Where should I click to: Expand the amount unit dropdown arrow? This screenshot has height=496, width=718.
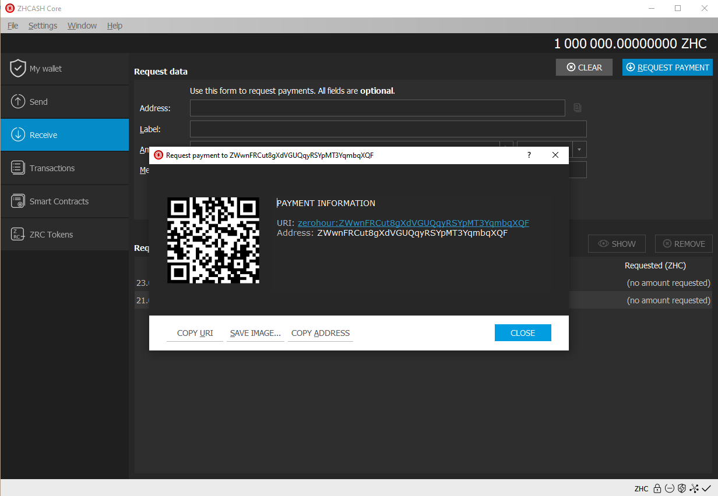(x=579, y=150)
